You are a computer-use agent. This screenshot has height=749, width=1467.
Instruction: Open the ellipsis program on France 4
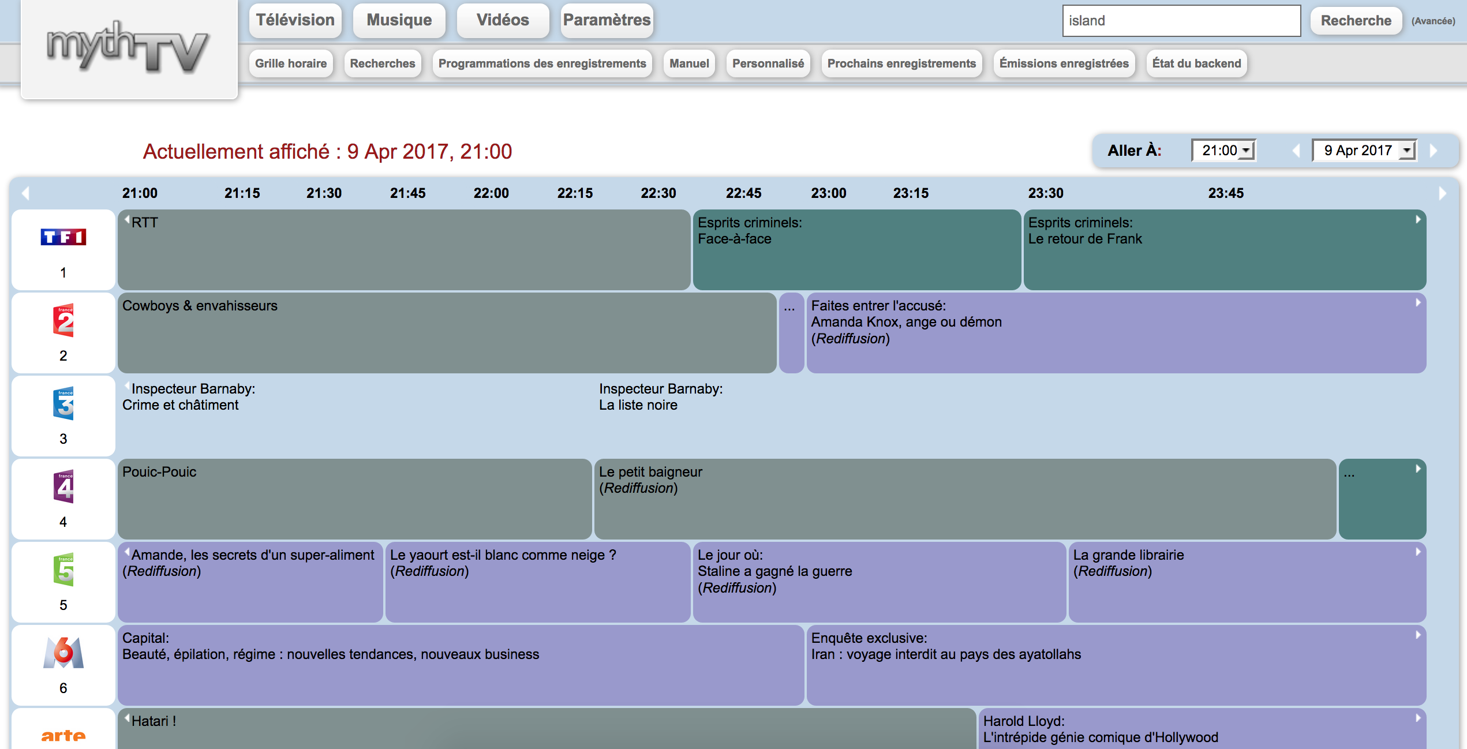coord(1382,499)
